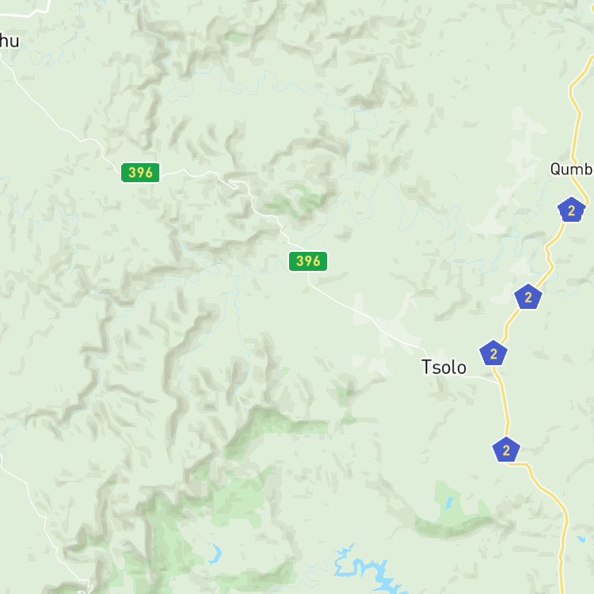Click the tiny blue pond at the lower right edge
Image resolution: width=594 pixels, height=594 pixels.
(x=581, y=539)
